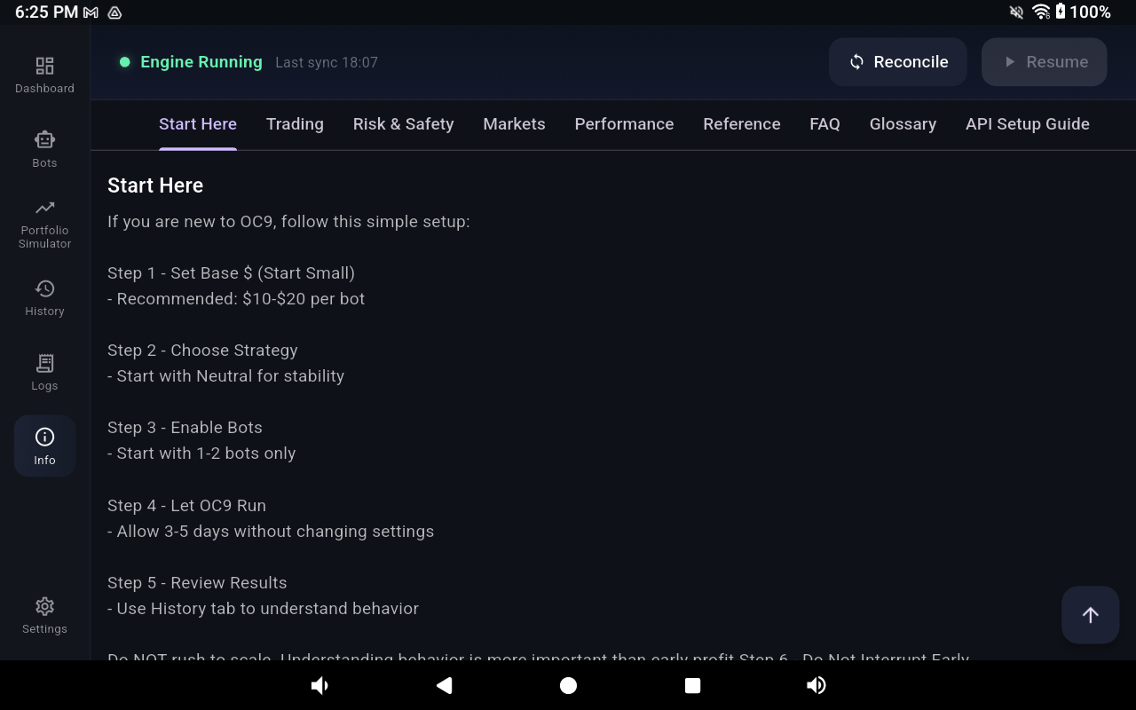Go to the Bots section
Image resolution: width=1136 pixels, height=710 pixels.
(x=44, y=149)
